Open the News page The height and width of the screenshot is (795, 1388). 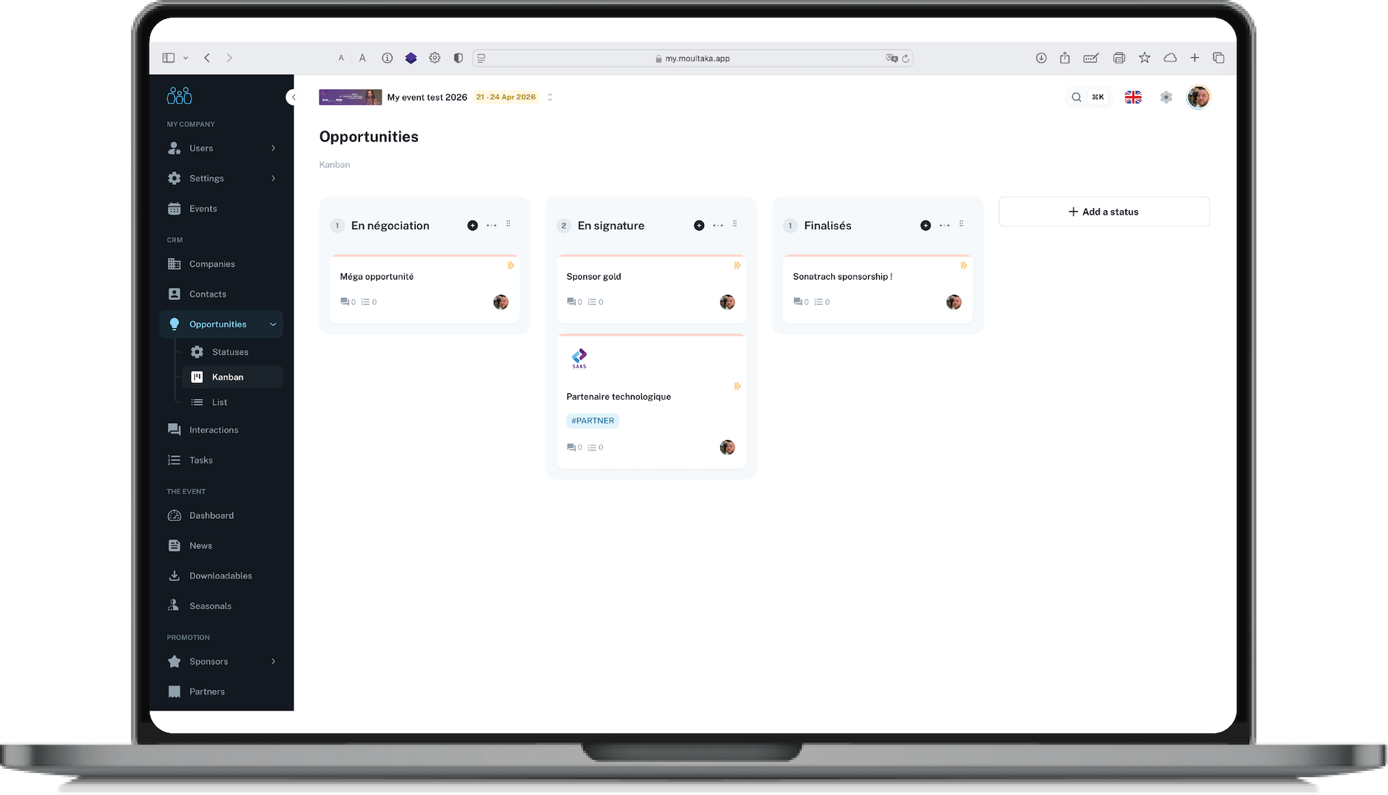[x=221, y=546]
